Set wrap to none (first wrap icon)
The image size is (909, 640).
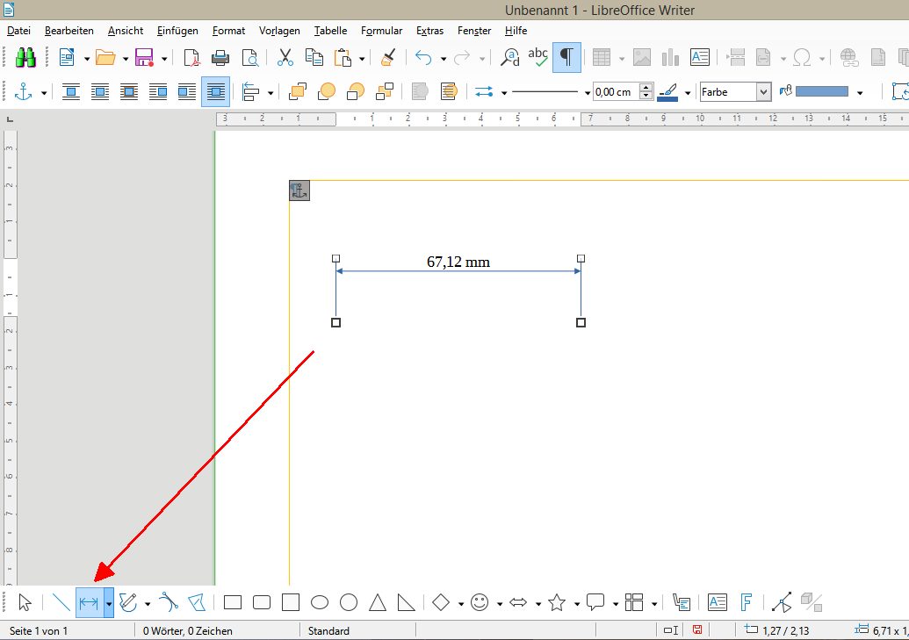coord(71,91)
